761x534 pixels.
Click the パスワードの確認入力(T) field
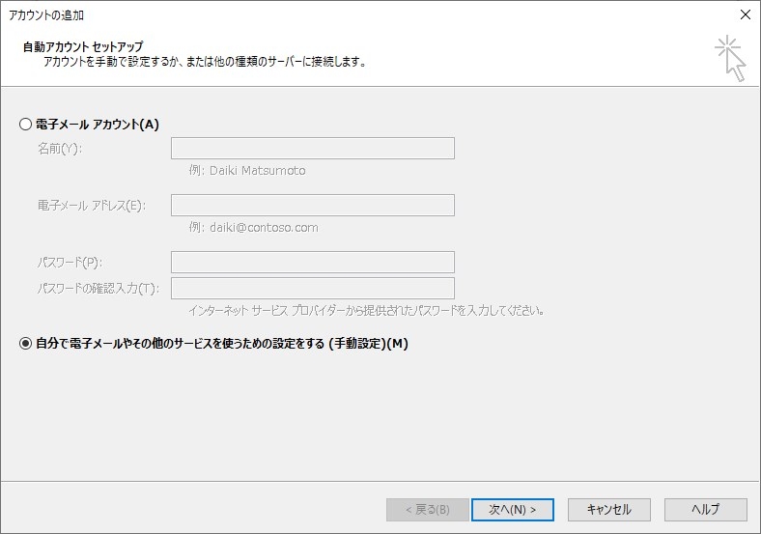(312, 288)
